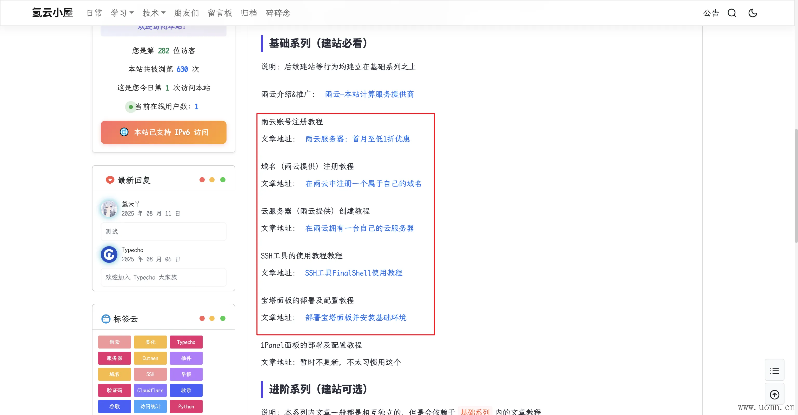The image size is (798, 415).
Task: Open the SSH工具FinalShell使用教程 link
Action: [354, 273]
